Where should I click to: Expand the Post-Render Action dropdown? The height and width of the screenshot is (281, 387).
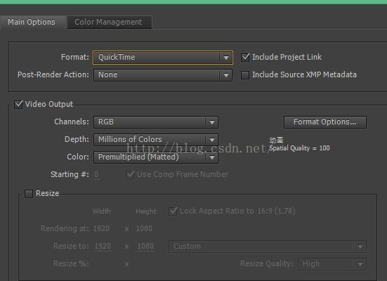tap(163, 75)
